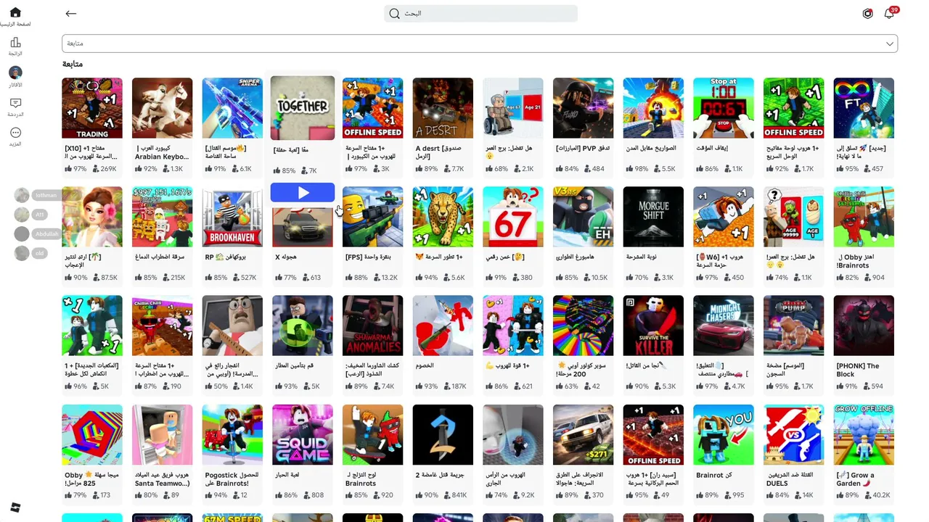The image size is (929, 522).
Task: Open the rainbow FT game thumbnail
Action: (864, 108)
